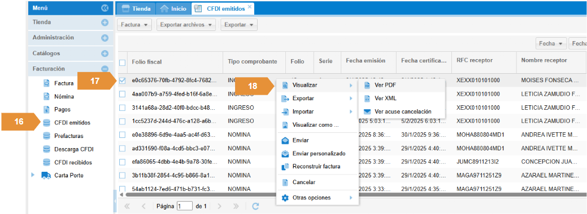Image resolution: width=587 pixels, height=214 pixels.
Task: Click the CFDI recibidos database icon
Action: [x=47, y=162]
